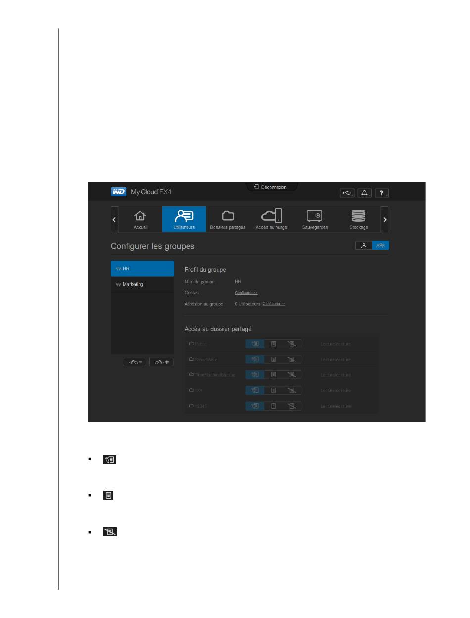Navigate right with the next arrow

[384, 219]
